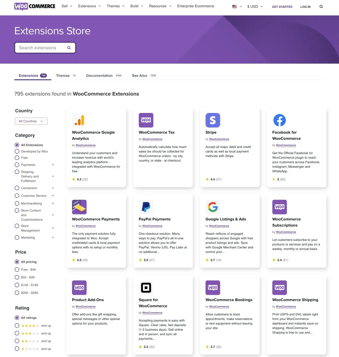Select four stars and up rating
The width and height of the screenshot is (339, 357).
17,326
